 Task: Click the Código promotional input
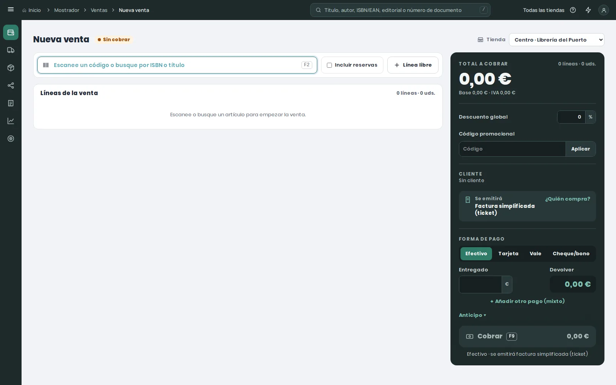pyautogui.click(x=512, y=149)
